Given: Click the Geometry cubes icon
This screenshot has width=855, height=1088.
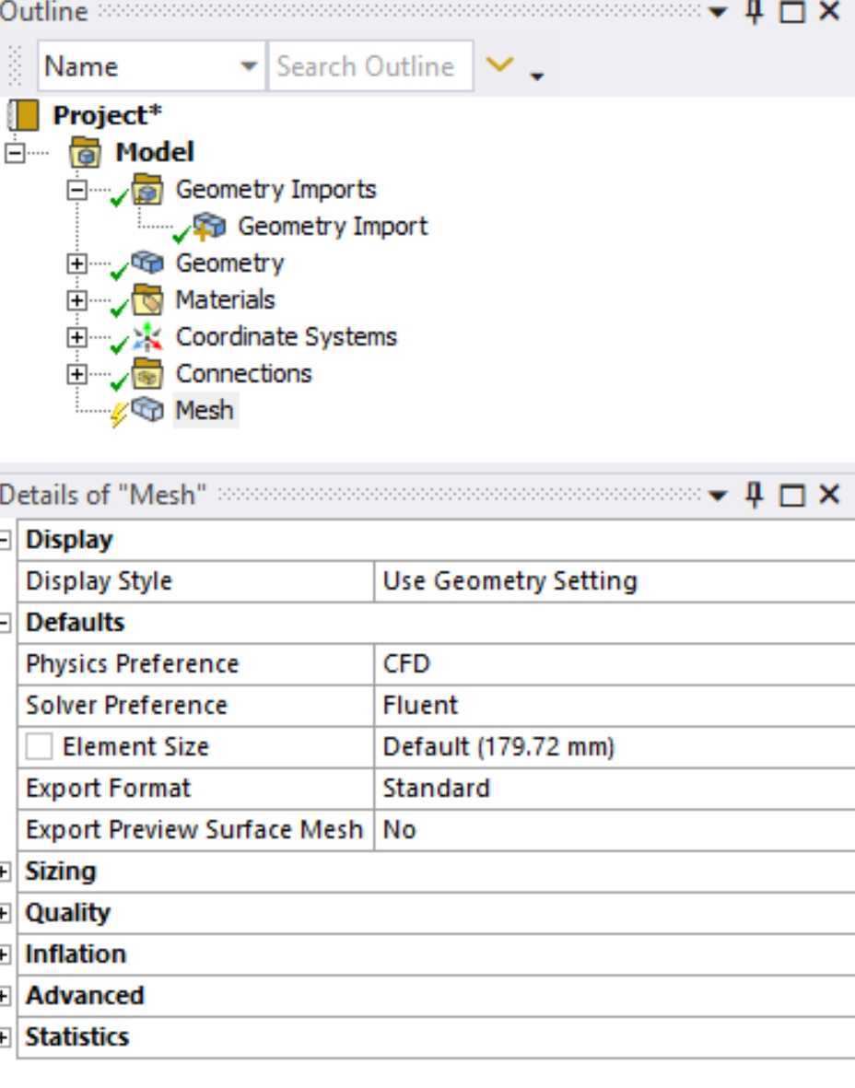Looking at the screenshot, I should click(147, 263).
